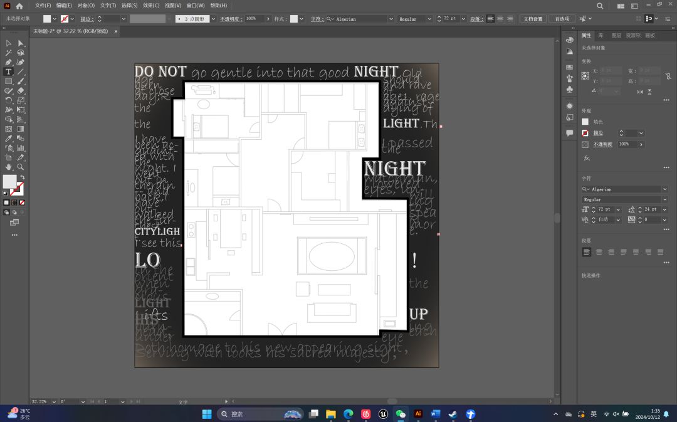Toggle right paragraph alignment in control bar
Image resolution: width=677 pixels, height=422 pixels.
[510, 19]
